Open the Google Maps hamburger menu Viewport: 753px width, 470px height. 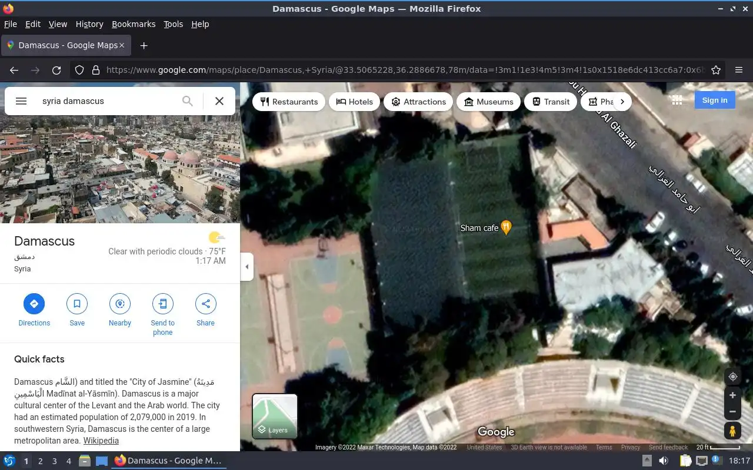[21, 101]
